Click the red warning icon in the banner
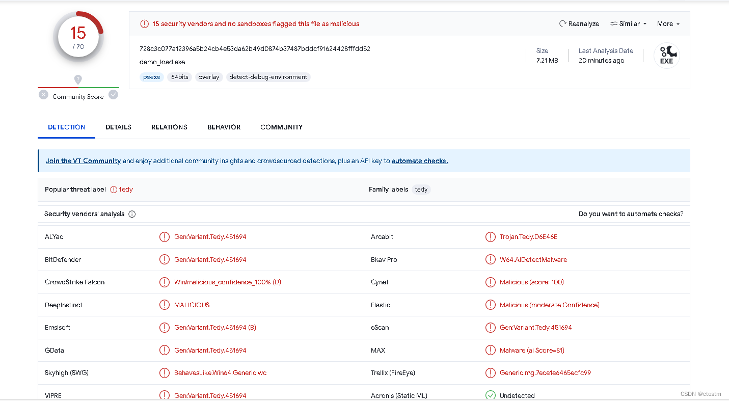729x401 pixels. click(145, 24)
